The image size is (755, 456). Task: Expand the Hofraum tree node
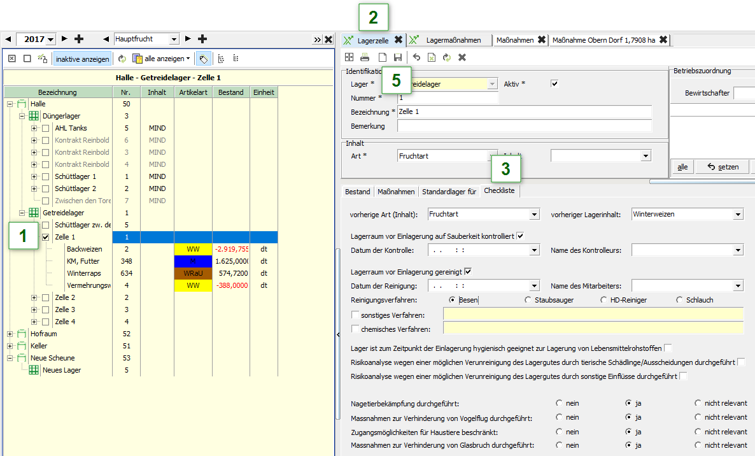tap(10, 334)
